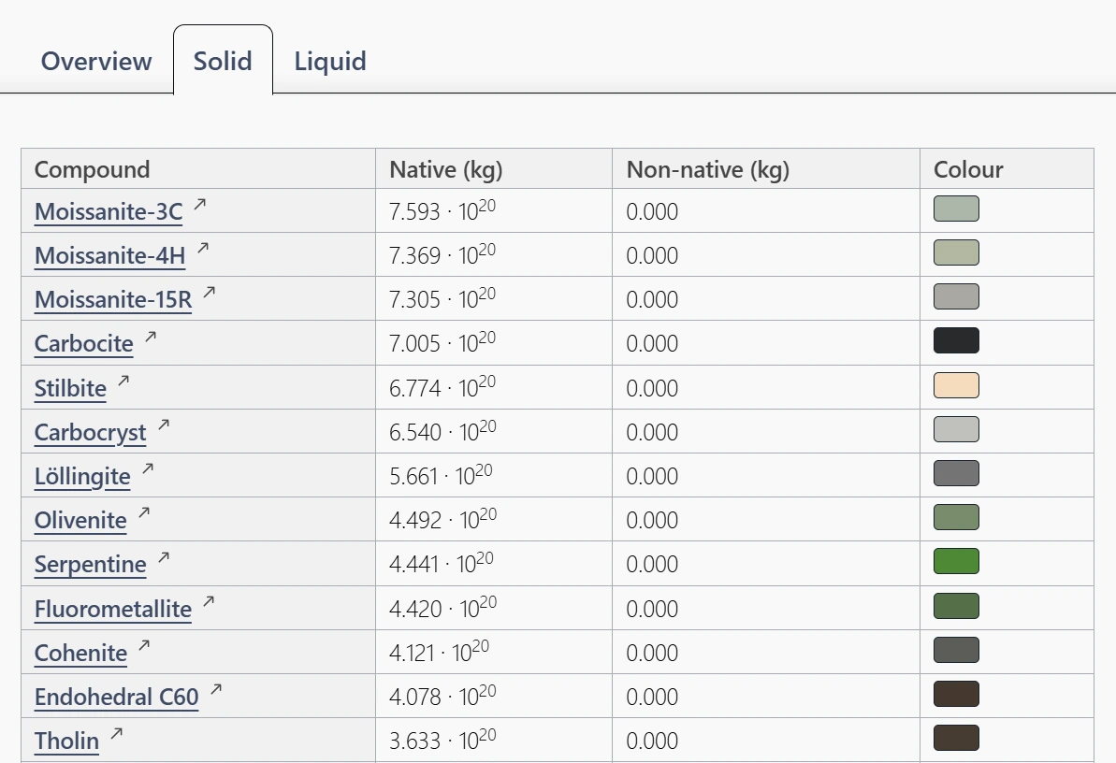Click the green Serpentine colour swatch
Image resolution: width=1116 pixels, height=763 pixels.
[x=956, y=561]
